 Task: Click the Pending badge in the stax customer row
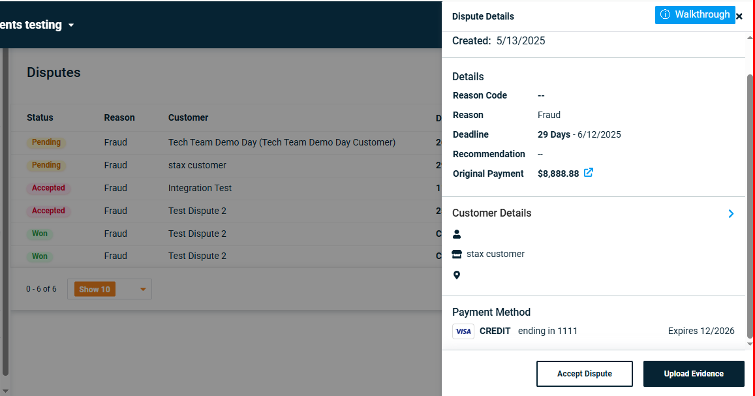(46, 165)
